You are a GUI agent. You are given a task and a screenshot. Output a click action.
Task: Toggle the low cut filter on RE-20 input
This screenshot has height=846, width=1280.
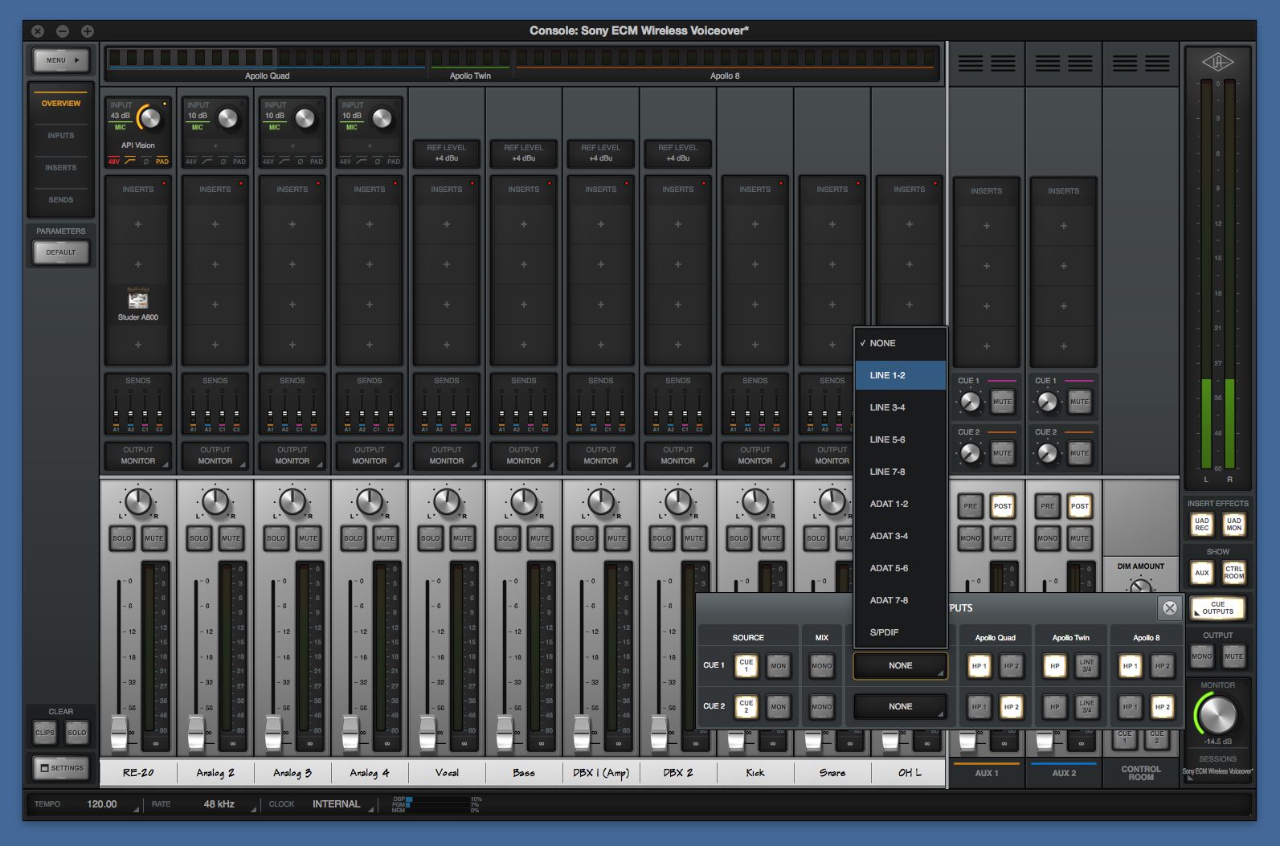tap(130, 161)
